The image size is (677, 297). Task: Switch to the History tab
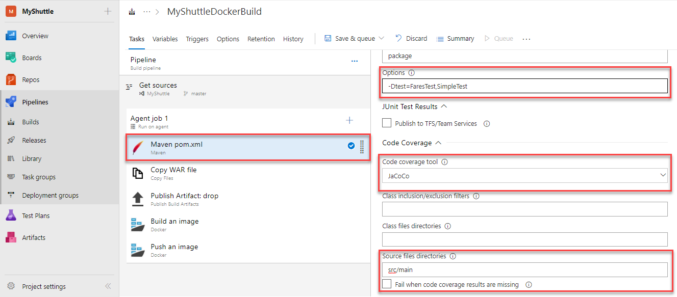293,39
